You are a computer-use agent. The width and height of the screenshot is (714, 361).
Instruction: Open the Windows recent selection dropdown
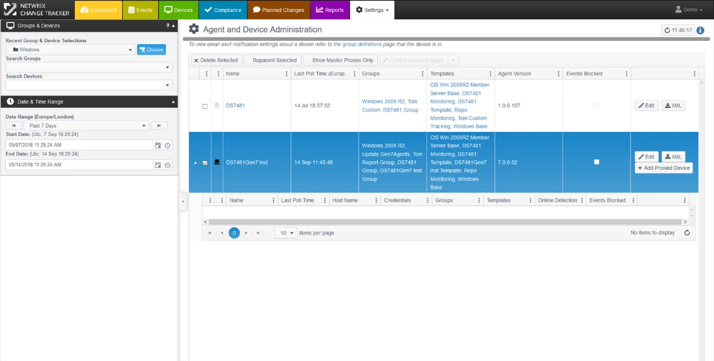point(70,49)
